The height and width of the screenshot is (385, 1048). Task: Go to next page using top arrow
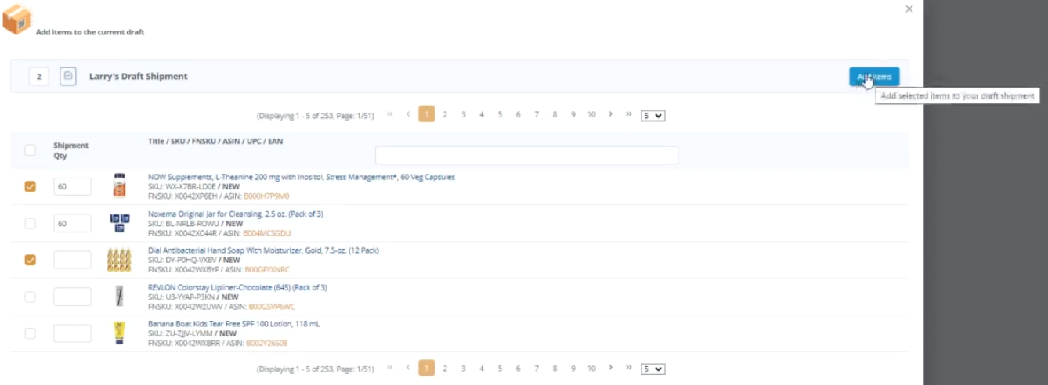tap(610, 115)
